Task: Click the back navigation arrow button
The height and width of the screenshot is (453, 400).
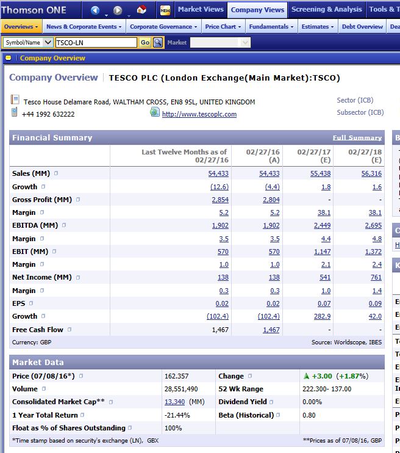Action: tap(95, 10)
